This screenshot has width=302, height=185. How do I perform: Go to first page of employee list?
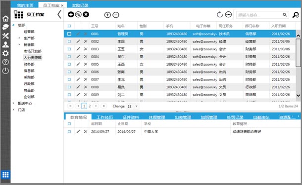pyautogui.click(x=70, y=106)
